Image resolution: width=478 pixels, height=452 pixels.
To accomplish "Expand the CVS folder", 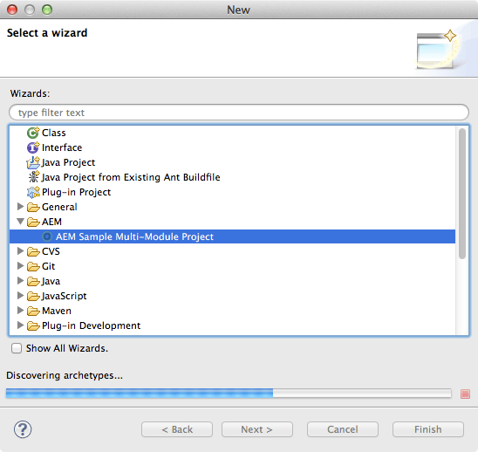I will (20, 251).
